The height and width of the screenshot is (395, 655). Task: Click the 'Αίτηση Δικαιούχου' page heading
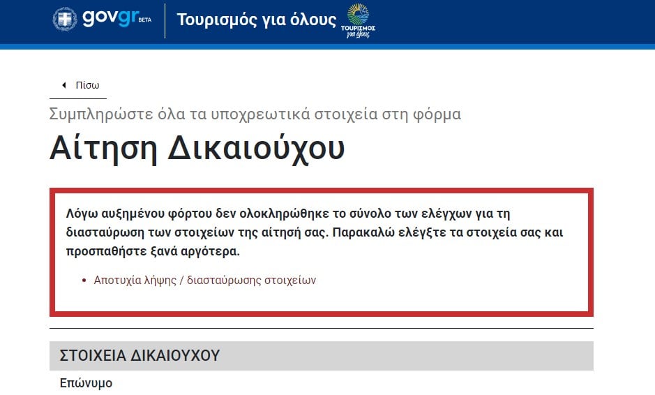click(x=197, y=148)
